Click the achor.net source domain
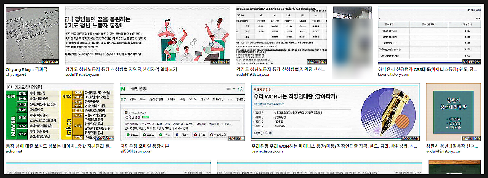 pos(15,151)
